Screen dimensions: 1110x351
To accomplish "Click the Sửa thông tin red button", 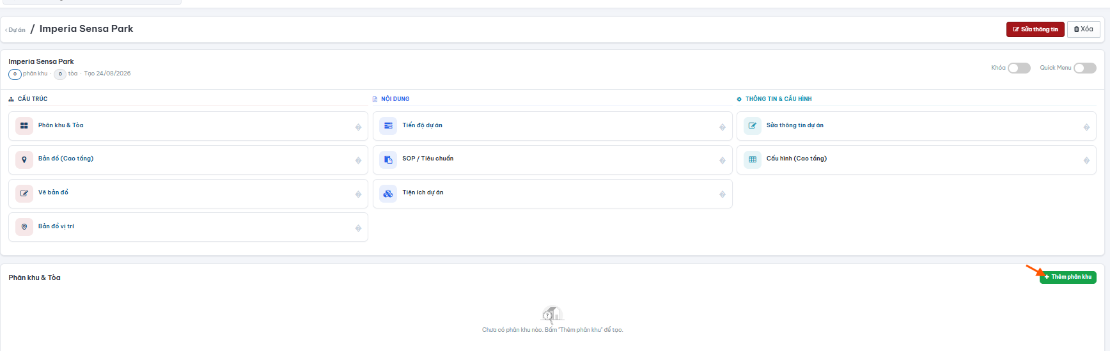I will pyautogui.click(x=1035, y=29).
